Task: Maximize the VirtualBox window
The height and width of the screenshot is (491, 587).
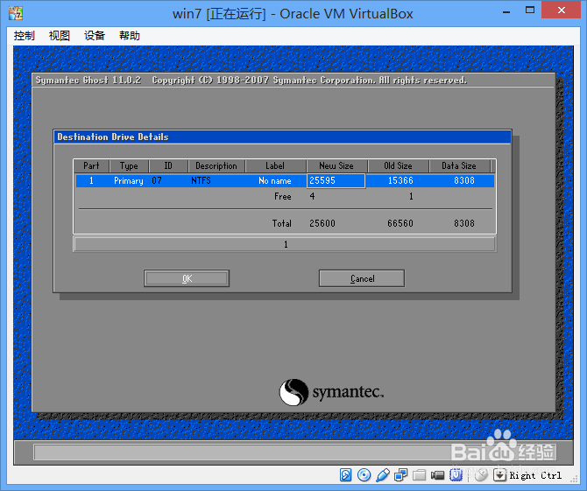Action: coord(530,11)
